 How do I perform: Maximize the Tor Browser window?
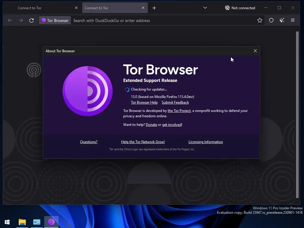pyautogui.click(x=279, y=8)
